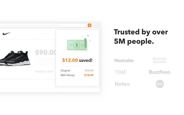Click the CHECK OUT button
Image resolution: width=184 pixels, height=115 pixels.
coord(45,72)
